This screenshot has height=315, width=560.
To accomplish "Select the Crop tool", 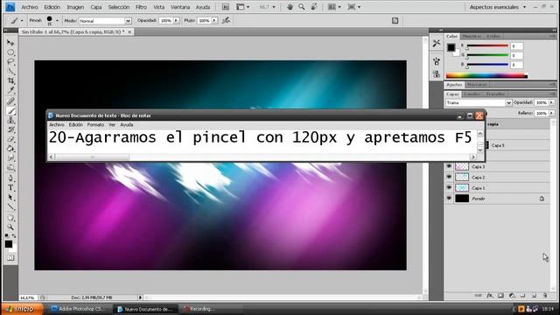I will coord(10,81).
